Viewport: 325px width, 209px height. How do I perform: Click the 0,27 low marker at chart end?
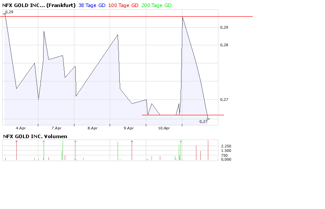point(203,121)
